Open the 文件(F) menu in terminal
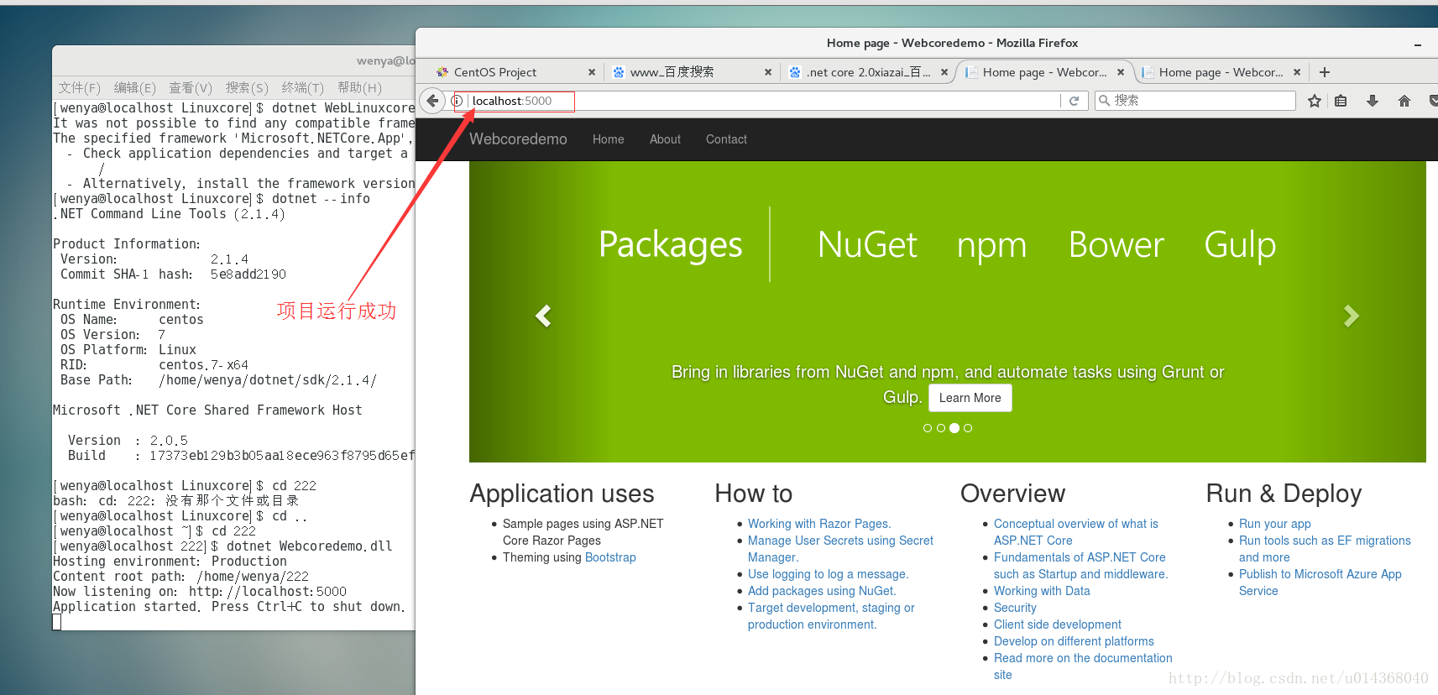 click(79, 87)
